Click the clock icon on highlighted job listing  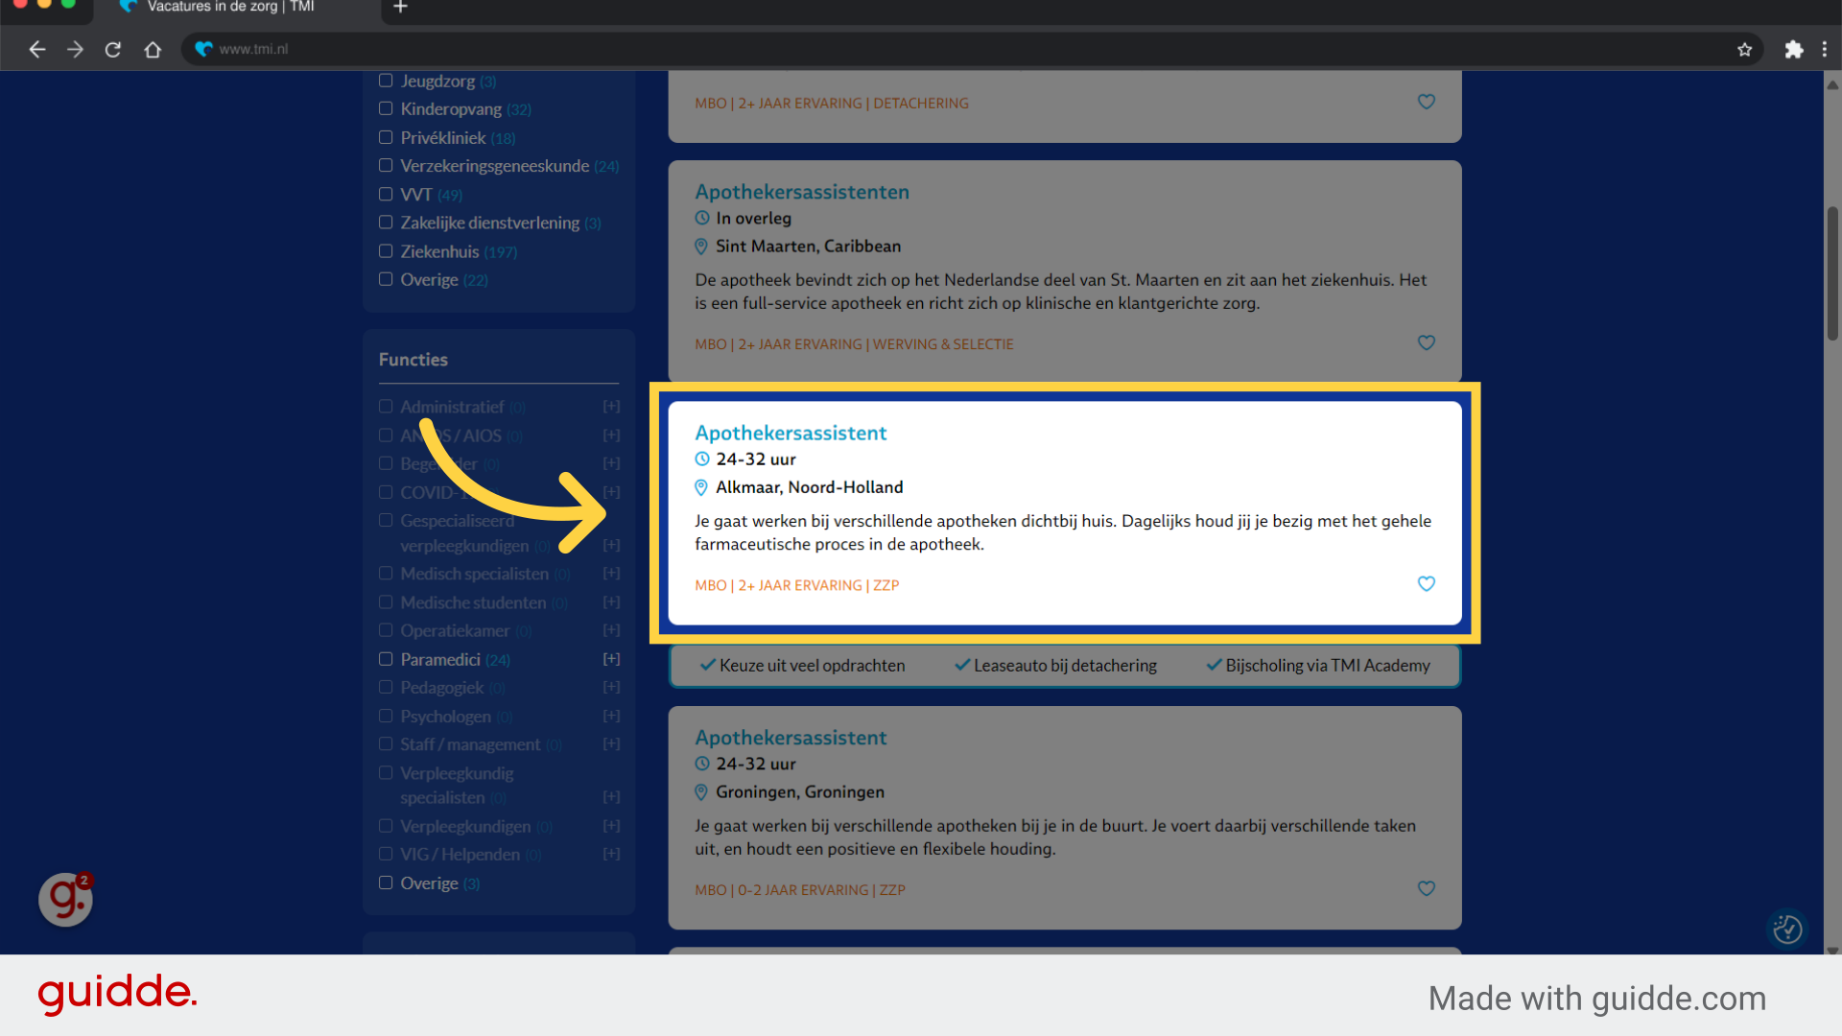click(701, 458)
